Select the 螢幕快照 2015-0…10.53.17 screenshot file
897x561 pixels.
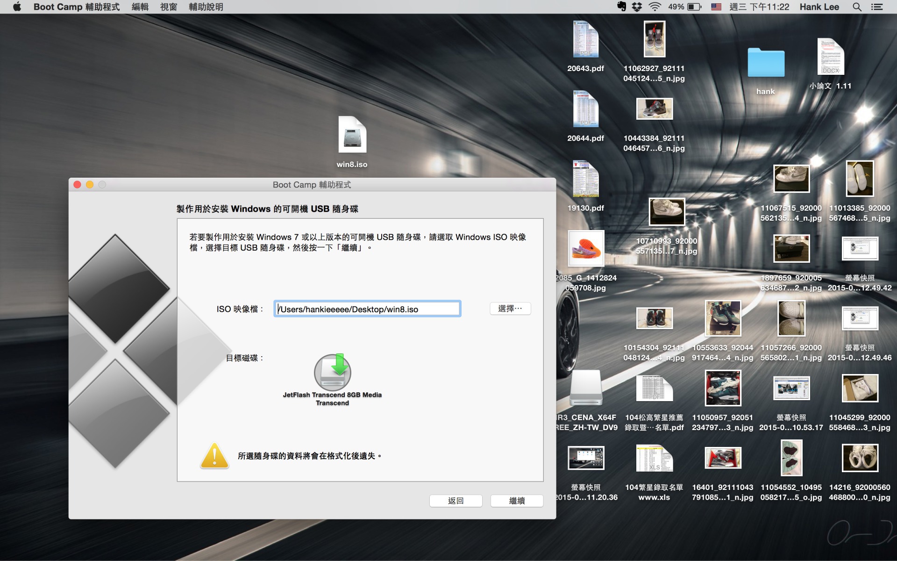(x=791, y=388)
